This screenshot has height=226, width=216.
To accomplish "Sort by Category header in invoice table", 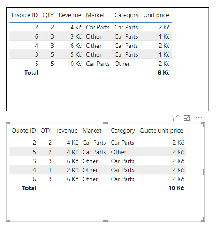I will [126, 15].
